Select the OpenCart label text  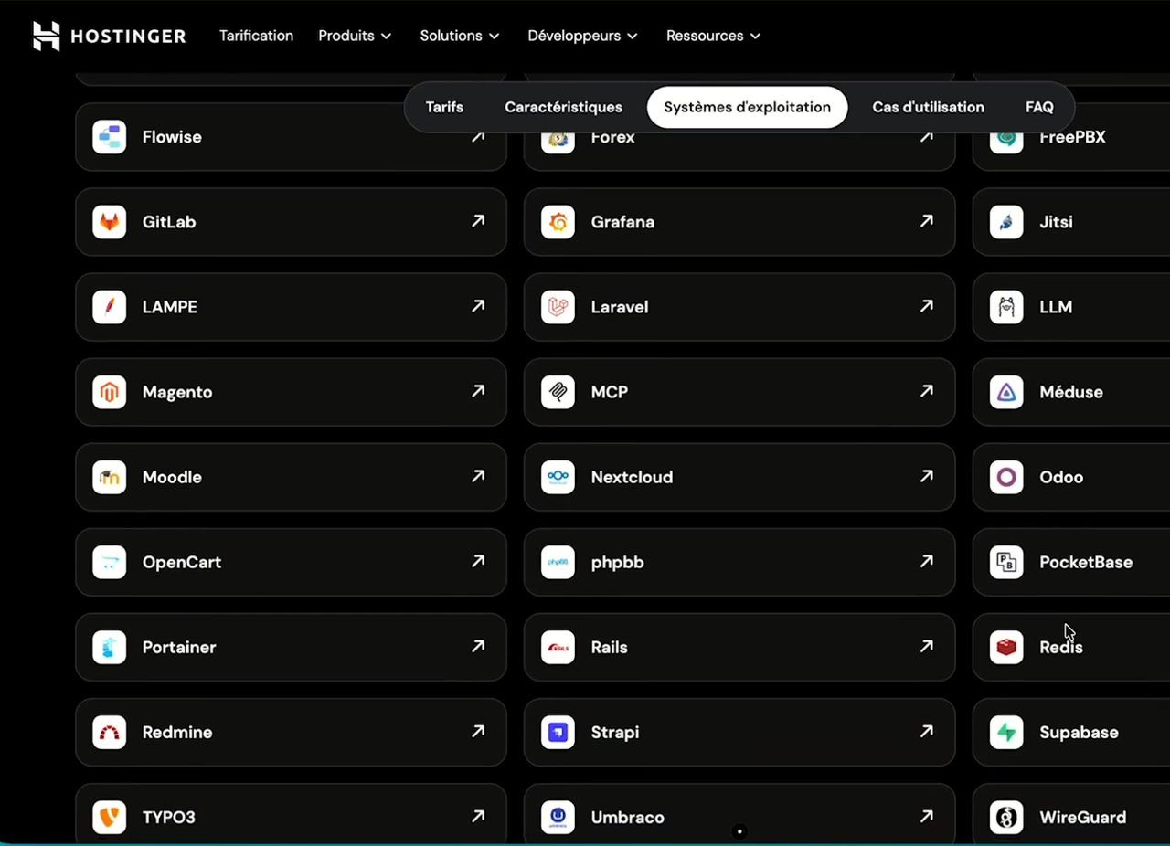(182, 562)
